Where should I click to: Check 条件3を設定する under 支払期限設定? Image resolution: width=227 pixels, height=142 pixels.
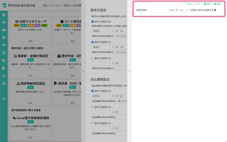pos(93,123)
